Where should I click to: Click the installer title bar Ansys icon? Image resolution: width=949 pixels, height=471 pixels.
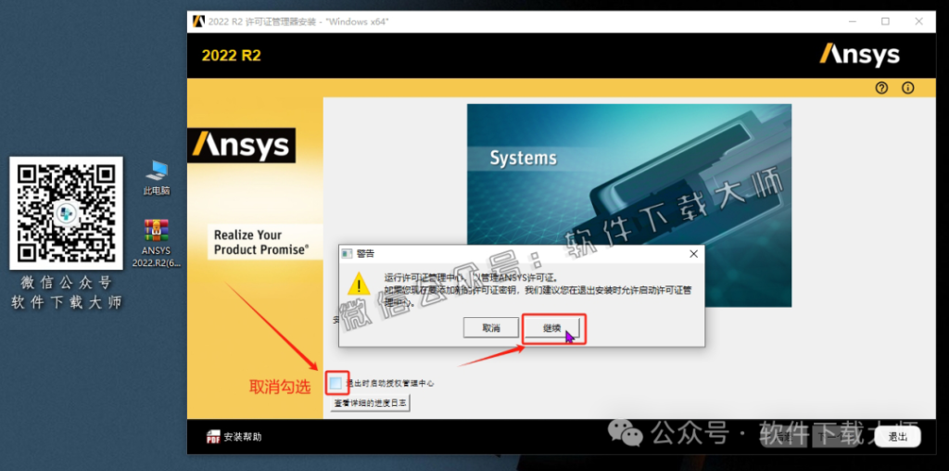[x=198, y=21]
